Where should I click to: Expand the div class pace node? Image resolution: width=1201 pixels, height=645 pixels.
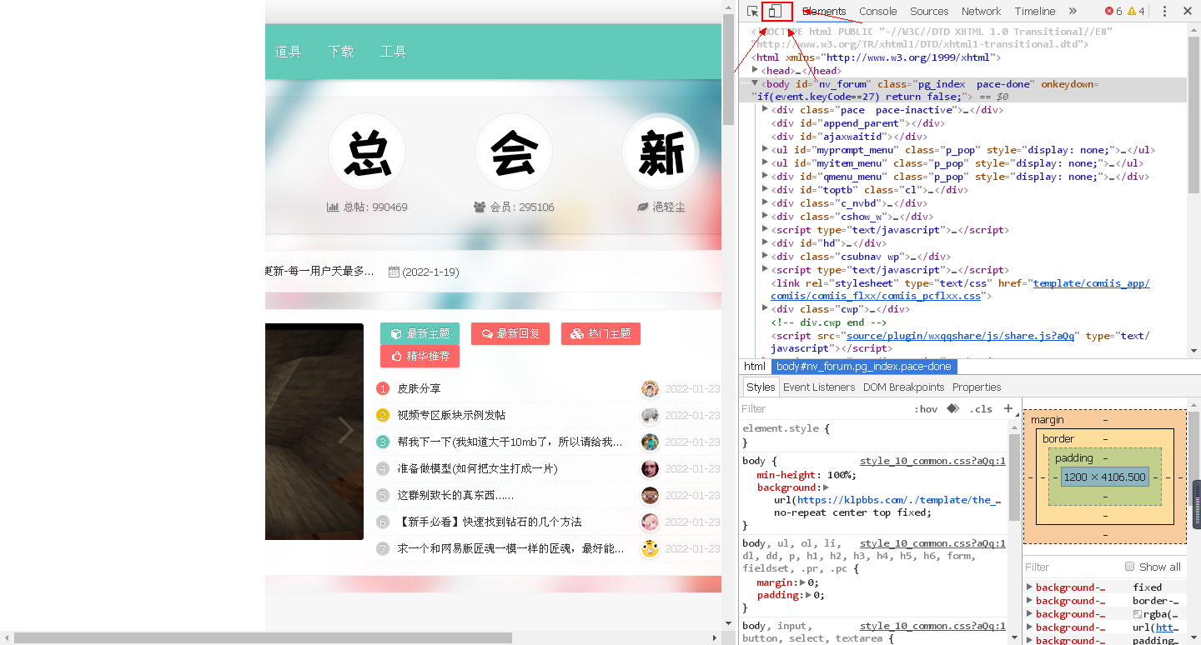(x=765, y=110)
